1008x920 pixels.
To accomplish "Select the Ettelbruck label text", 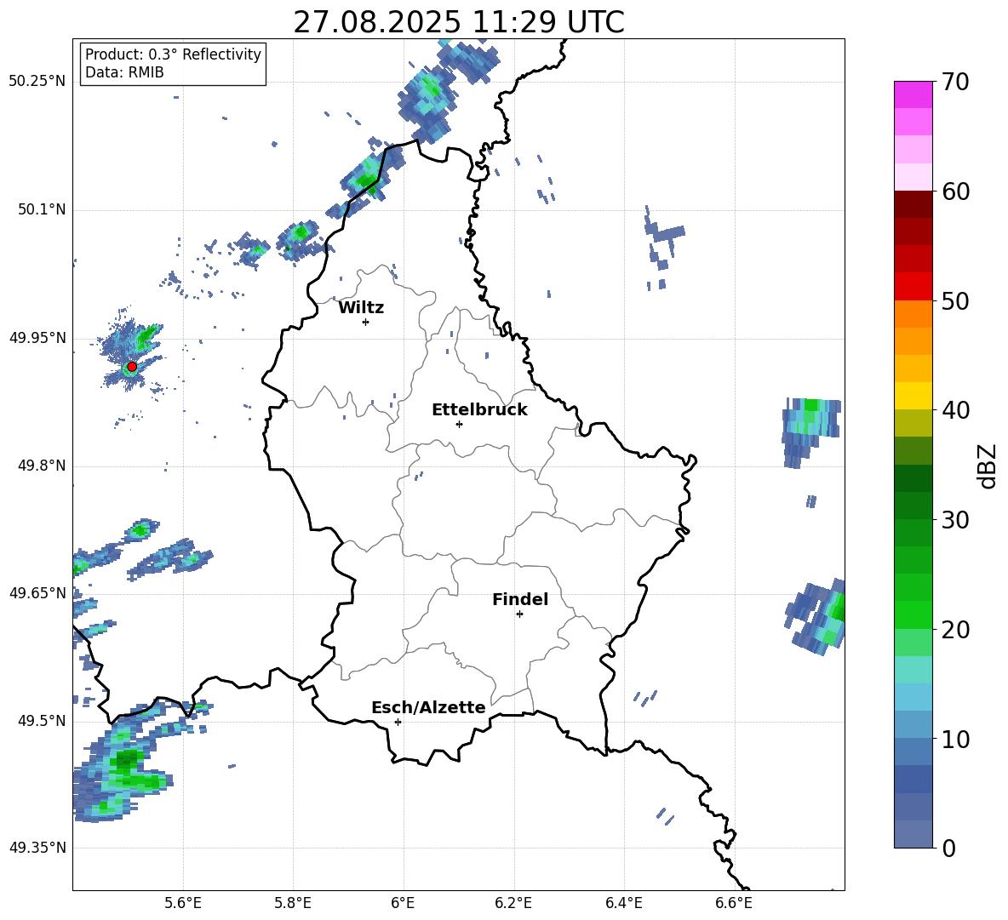I will pyautogui.click(x=479, y=410).
